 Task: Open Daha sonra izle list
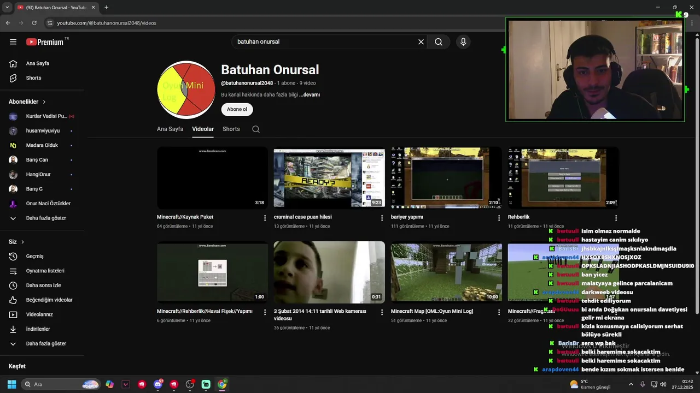coord(42,285)
